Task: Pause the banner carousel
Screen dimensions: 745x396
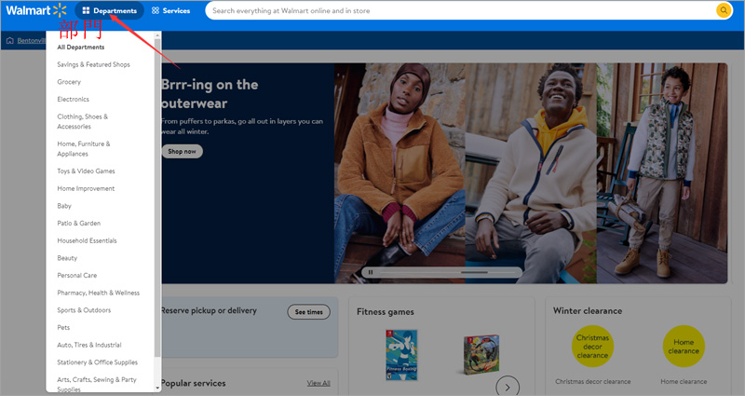Action: pyautogui.click(x=371, y=272)
